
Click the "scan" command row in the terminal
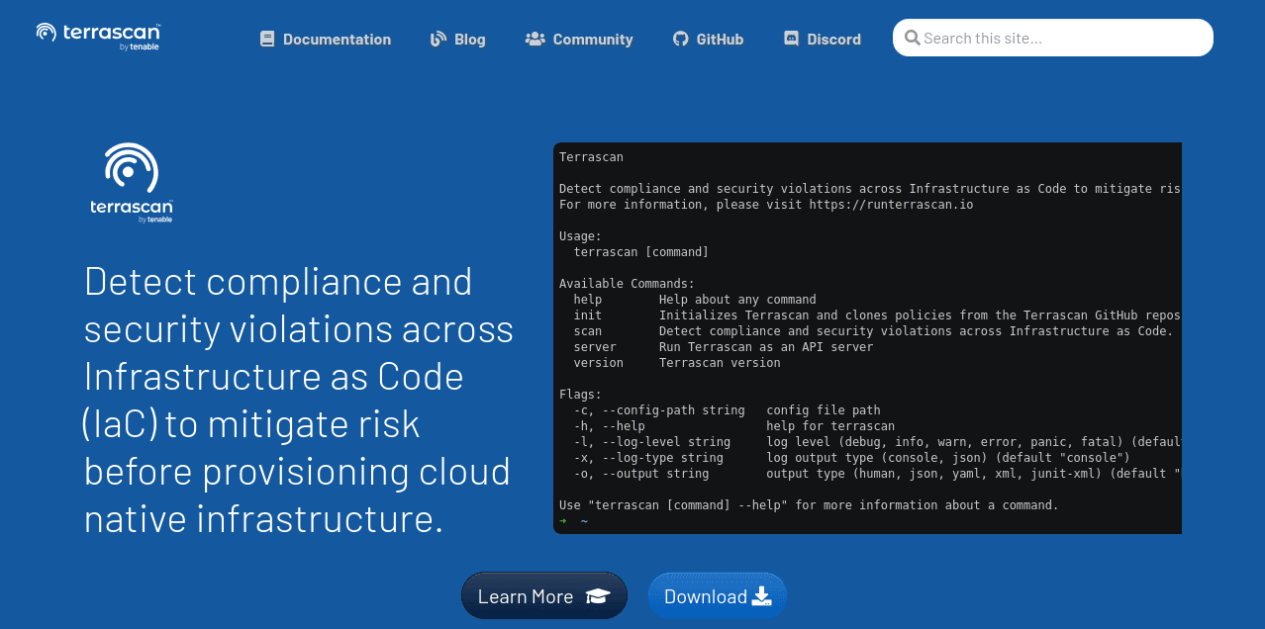[873, 331]
